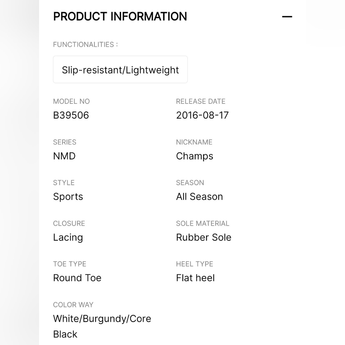The height and width of the screenshot is (345, 345).
Task: Select the NMD series value
Action: [64, 156]
